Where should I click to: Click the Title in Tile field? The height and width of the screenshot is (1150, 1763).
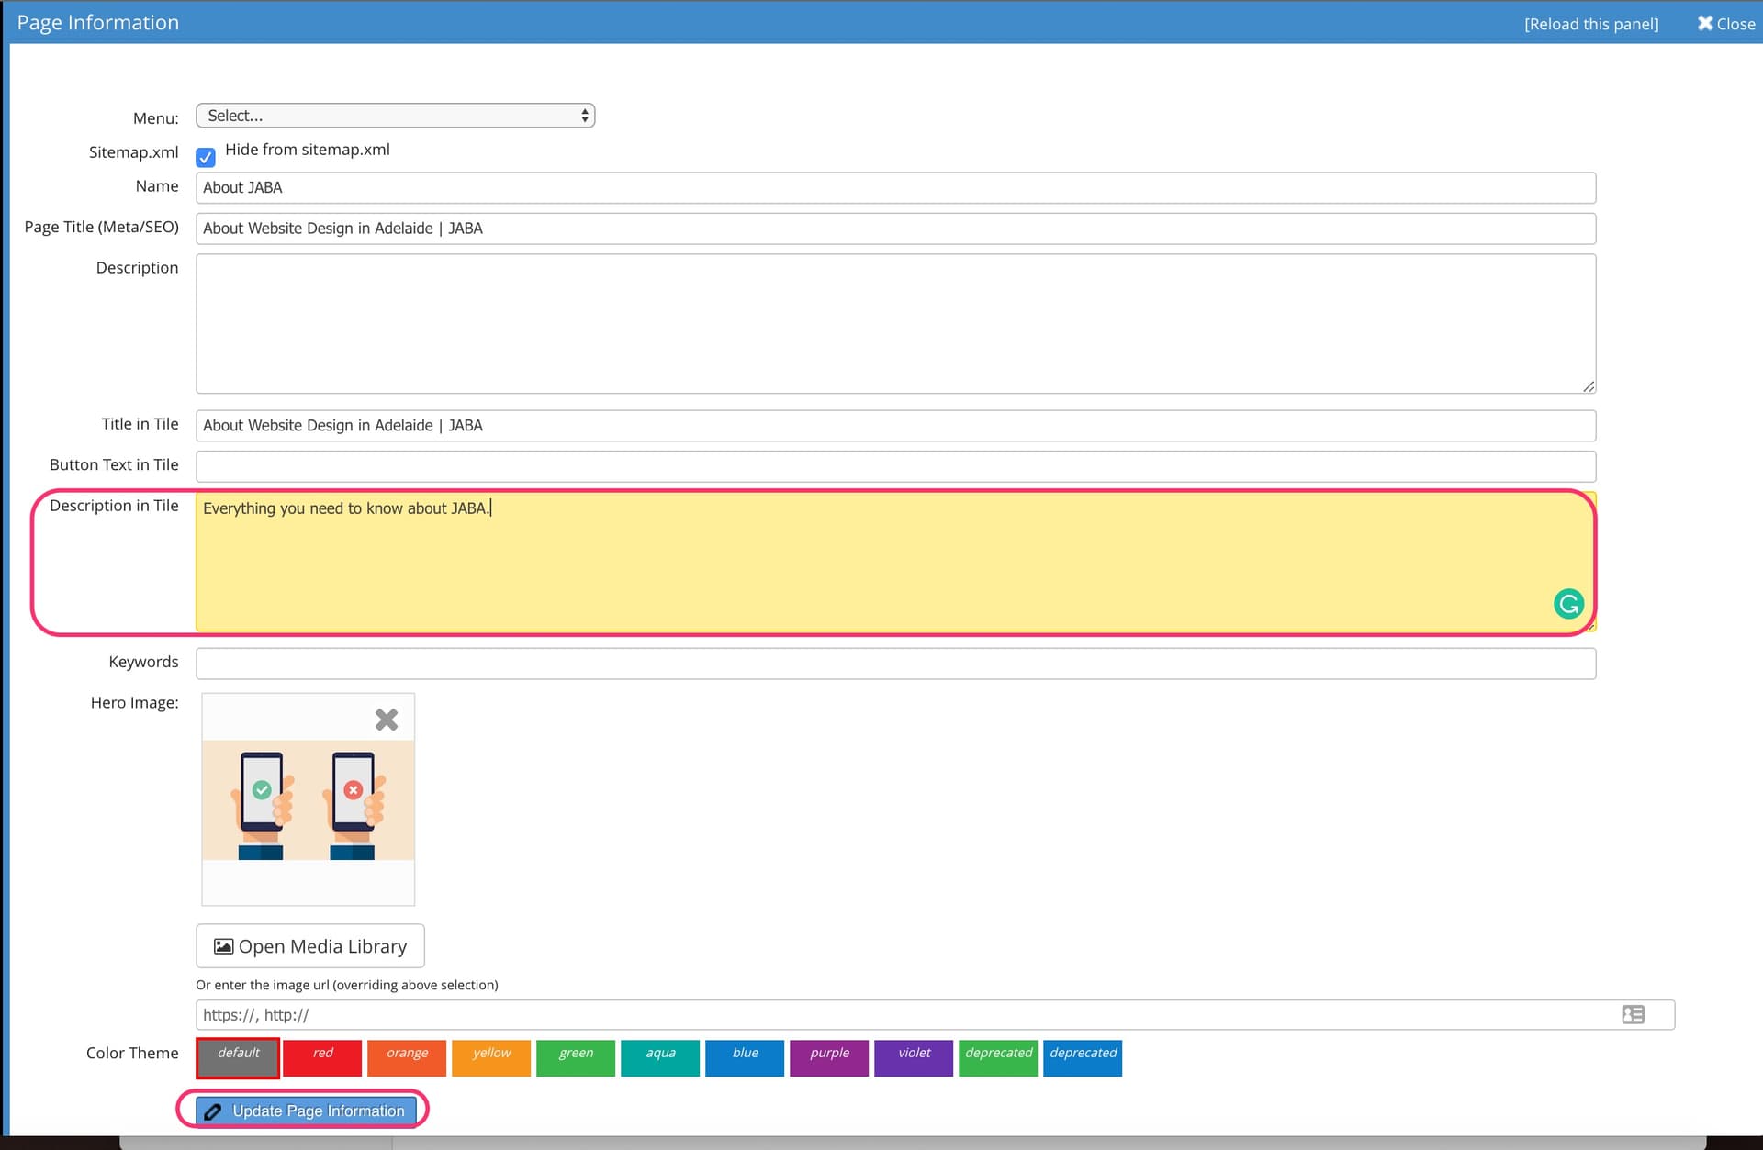pyautogui.click(x=895, y=426)
